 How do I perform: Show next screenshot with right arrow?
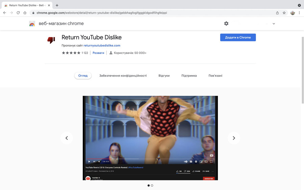pos(234,138)
